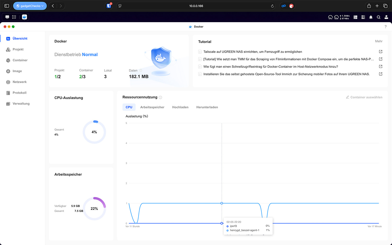Switch to the Arbeitsspeicher tab
The height and width of the screenshot is (245, 392).
click(x=152, y=107)
